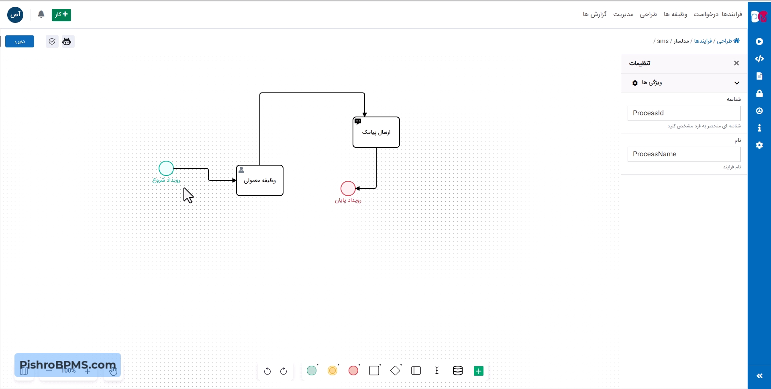The image size is (771, 389).
Task: Click the lock icon in blue sidebar
Action: pos(759,94)
